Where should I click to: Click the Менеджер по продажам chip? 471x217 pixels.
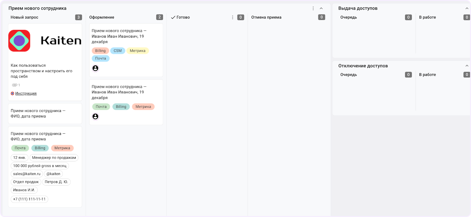pos(54,158)
